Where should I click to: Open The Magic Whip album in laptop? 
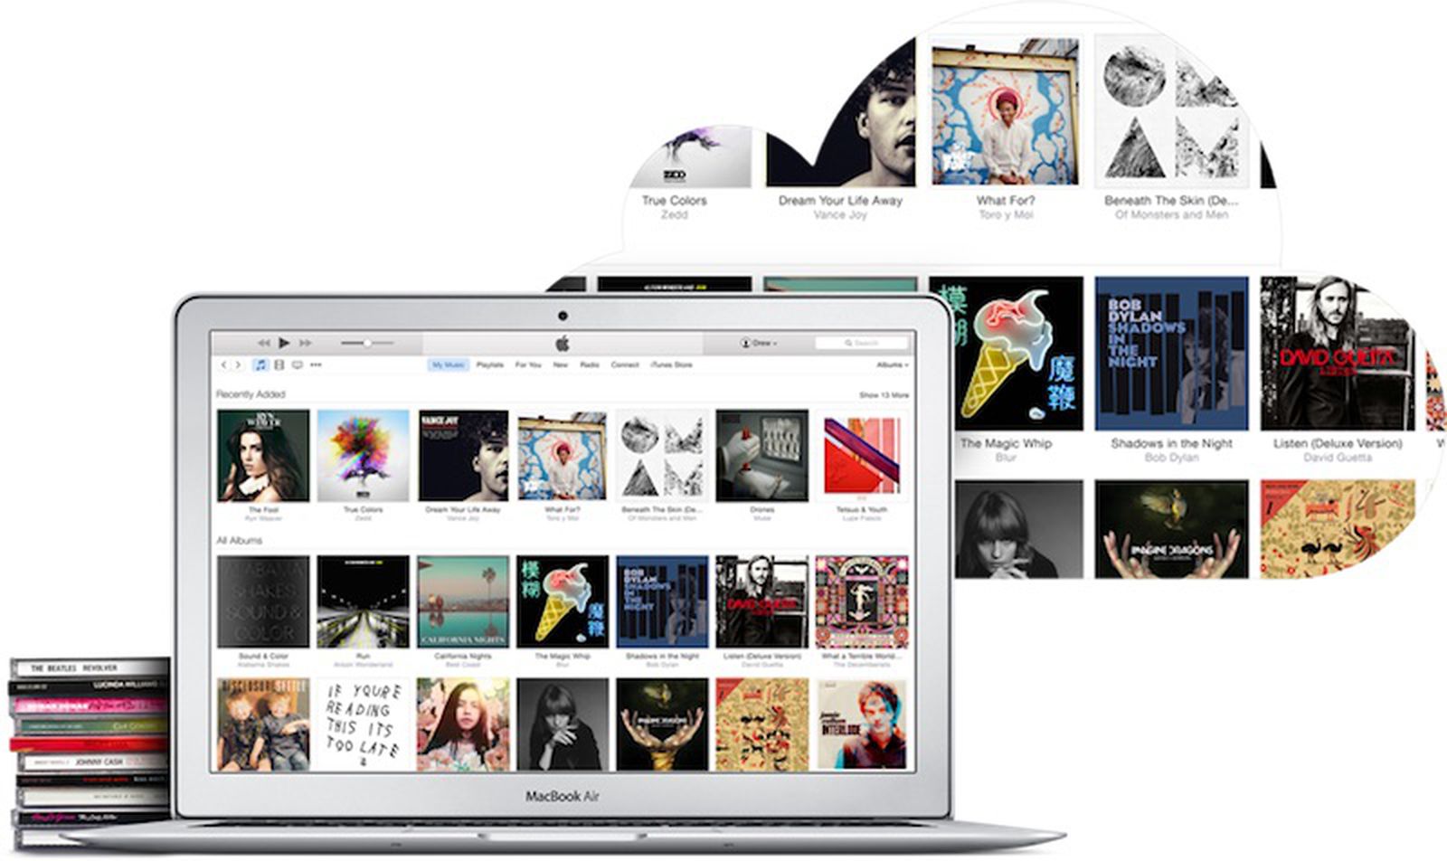click(562, 601)
